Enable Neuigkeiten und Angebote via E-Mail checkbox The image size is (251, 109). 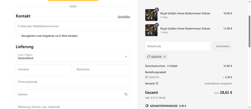click(18, 36)
